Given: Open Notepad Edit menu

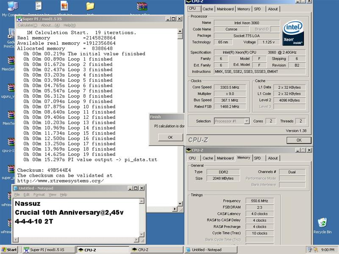Looking at the screenshot, I should pyautogui.click(x=26, y=195).
